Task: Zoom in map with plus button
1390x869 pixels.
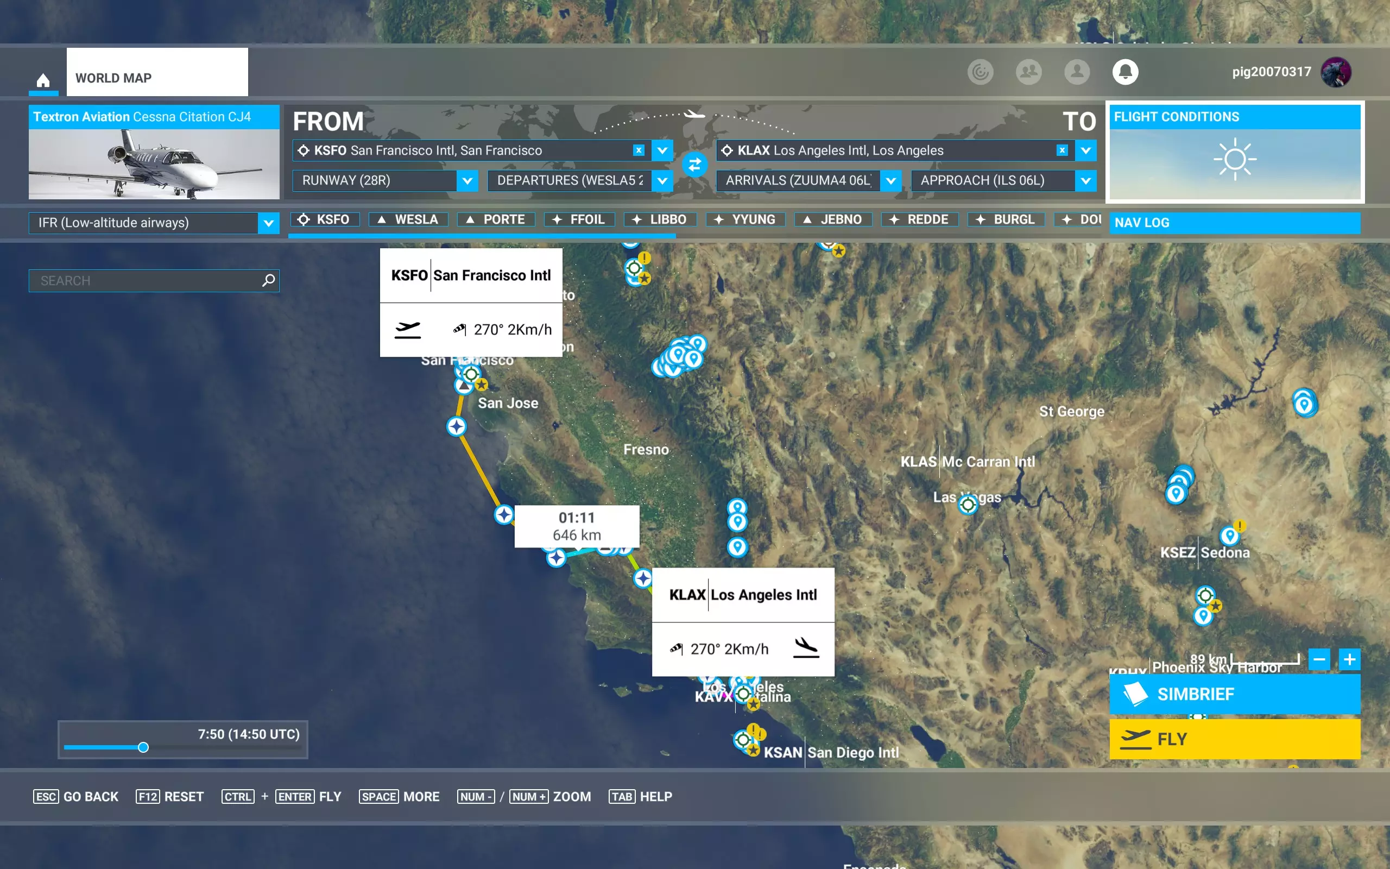Action: [1349, 659]
